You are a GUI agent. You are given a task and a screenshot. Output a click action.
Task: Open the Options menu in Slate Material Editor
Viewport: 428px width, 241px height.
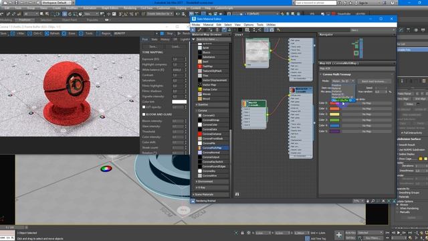point(248,25)
